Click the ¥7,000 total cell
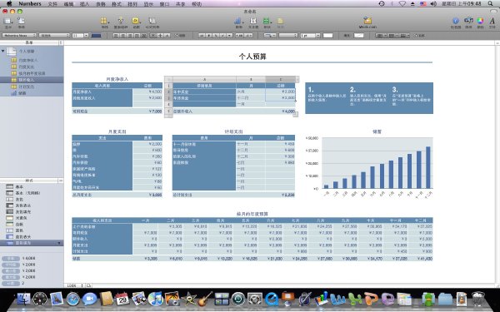This screenshot has height=312, width=500. pos(147,111)
